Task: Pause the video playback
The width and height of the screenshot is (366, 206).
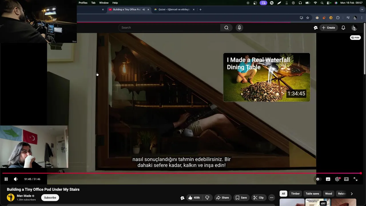Action: pyautogui.click(x=6, y=179)
